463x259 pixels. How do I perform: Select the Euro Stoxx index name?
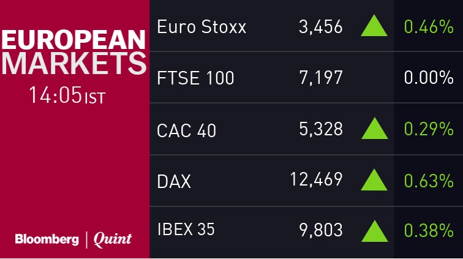[201, 27]
